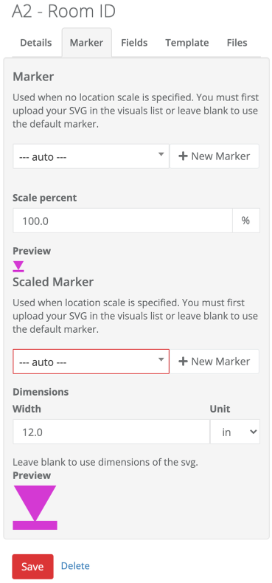Click the Width input showing 12.0
Screen dimensions: 272x583
[111, 432]
